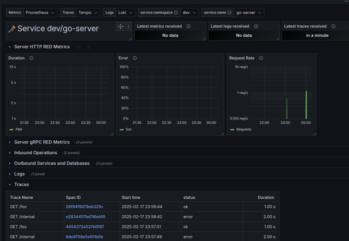349x241 pixels.
Task: Toggle the 5xx legend series in Error
Action: (x=129, y=129)
